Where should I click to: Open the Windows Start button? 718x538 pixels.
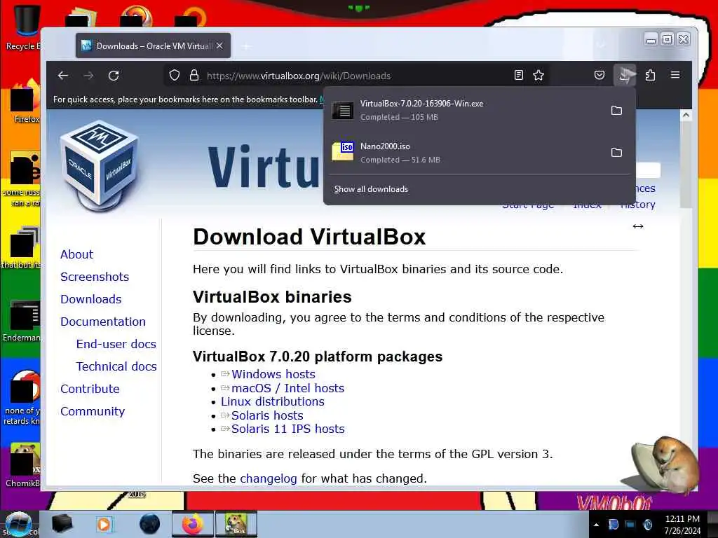(x=18, y=524)
